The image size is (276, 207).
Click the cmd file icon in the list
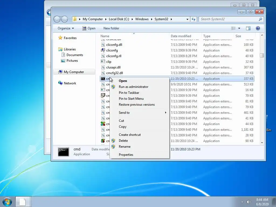pyautogui.click(x=103, y=79)
